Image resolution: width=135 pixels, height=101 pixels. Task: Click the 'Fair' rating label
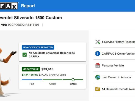pyautogui.click(x=32, y=84)
